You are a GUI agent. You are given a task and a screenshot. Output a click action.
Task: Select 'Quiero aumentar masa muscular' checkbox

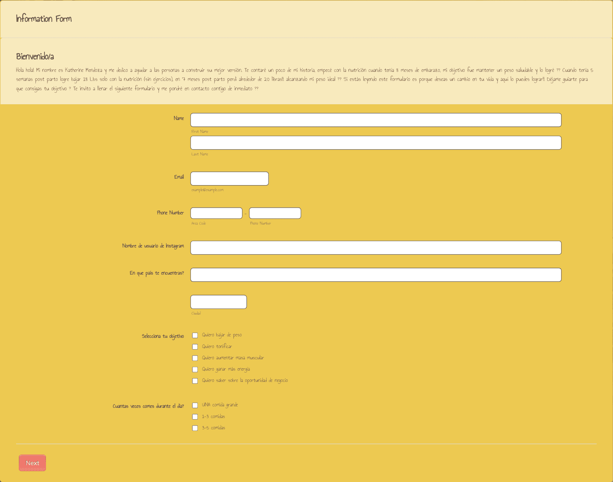(195, 358)
